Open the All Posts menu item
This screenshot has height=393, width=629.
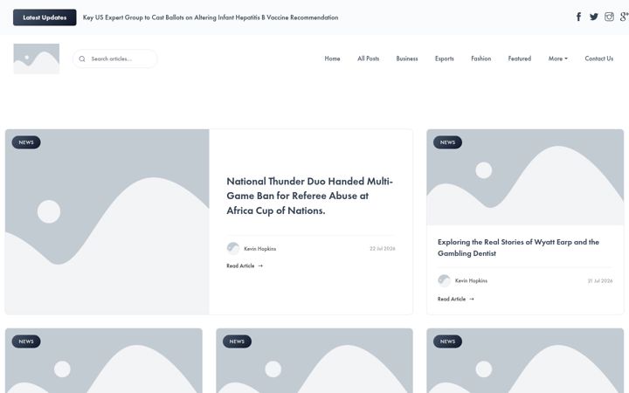[x=369, y=59]
